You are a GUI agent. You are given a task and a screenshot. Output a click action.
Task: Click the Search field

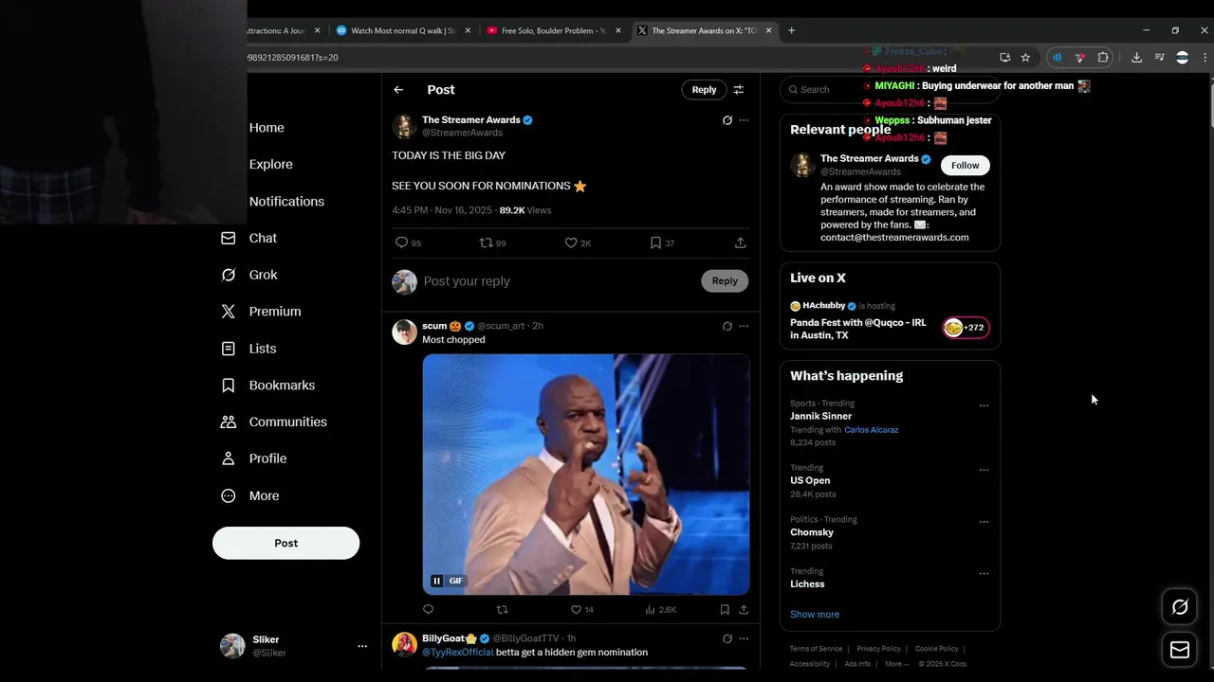coord(890,89)
